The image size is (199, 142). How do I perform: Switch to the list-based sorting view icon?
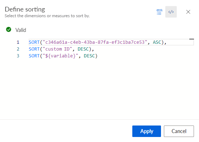point(160,12)
